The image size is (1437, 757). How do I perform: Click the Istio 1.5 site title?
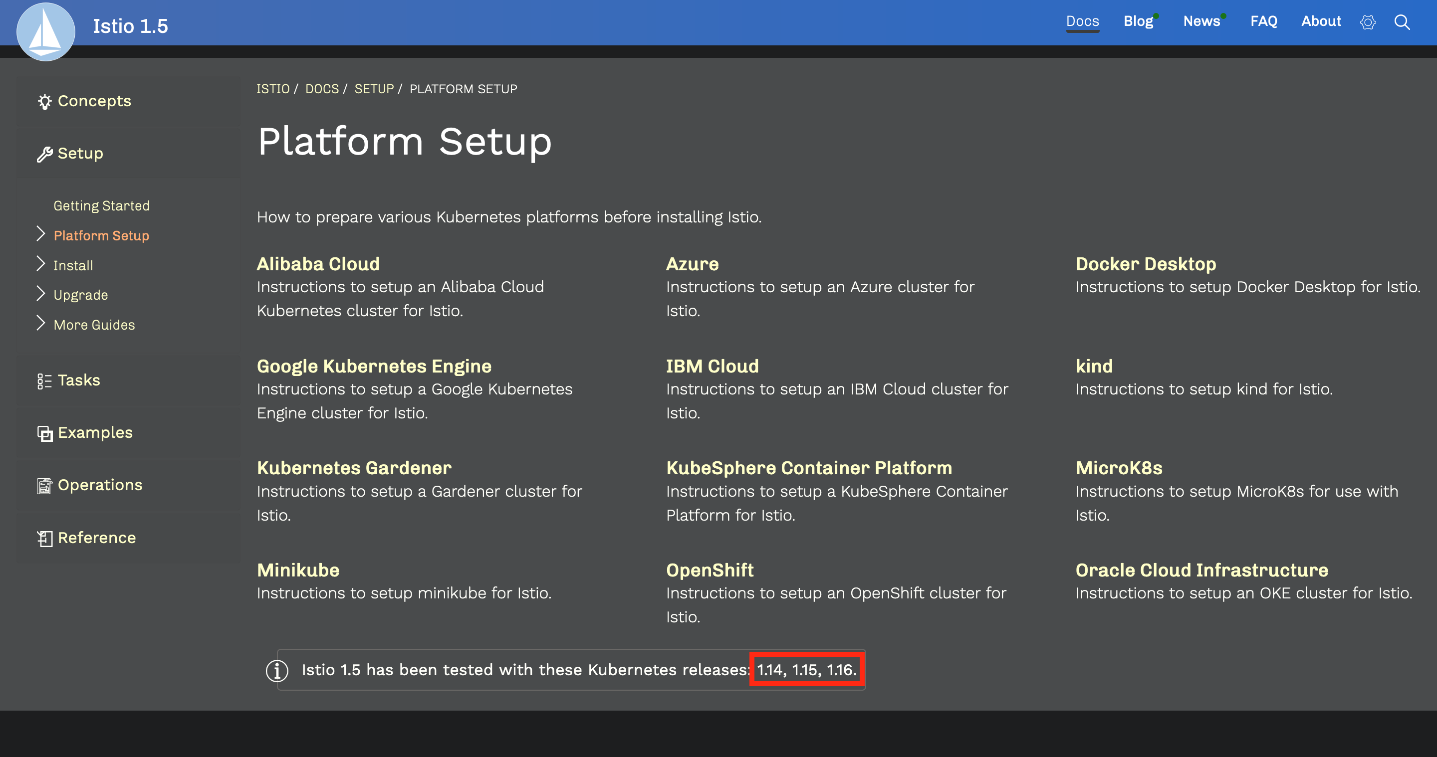coord(131,26)
